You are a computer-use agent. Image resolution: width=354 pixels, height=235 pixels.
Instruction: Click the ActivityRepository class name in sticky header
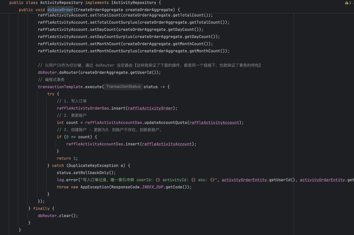pyautogui.click(x=61, y=3)
